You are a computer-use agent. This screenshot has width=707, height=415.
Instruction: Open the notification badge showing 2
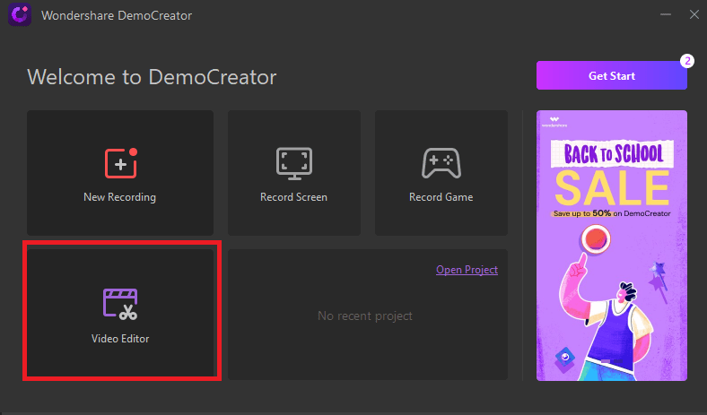pos(687,61)
